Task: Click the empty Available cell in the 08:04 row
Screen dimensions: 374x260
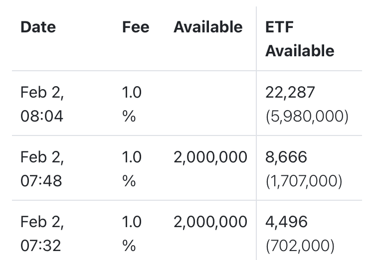Action: click(209, 104)
